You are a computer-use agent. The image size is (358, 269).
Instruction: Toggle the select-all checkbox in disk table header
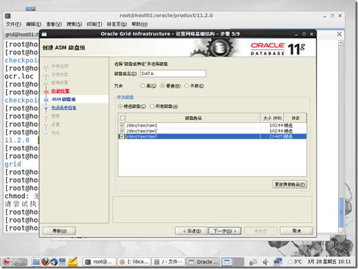[x=122, y=118]
